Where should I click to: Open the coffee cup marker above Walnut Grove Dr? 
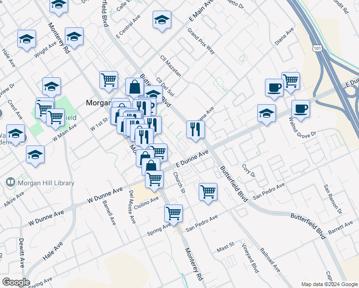(x=301, y=110)
